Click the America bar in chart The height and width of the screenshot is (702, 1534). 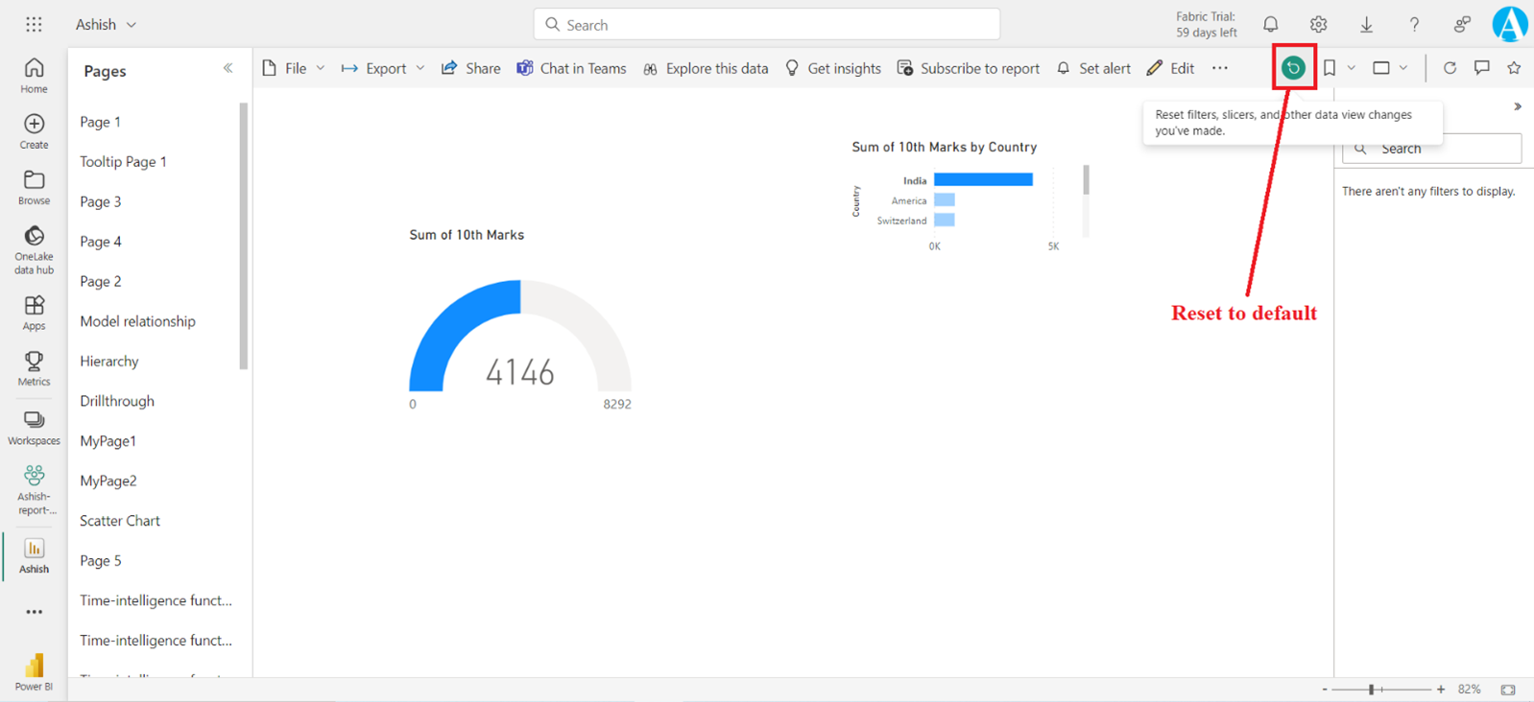[945, 199]
